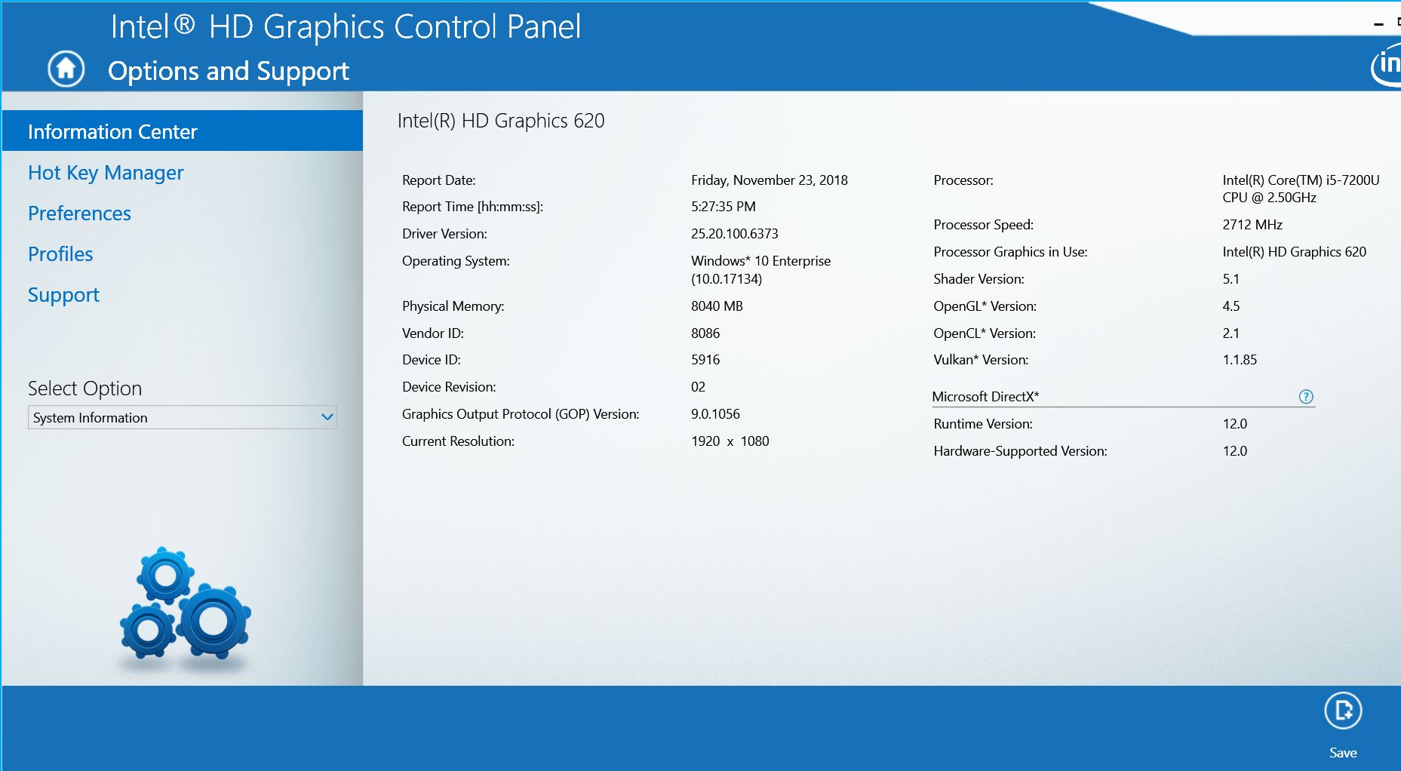Click the report date value

pos(770,180)
